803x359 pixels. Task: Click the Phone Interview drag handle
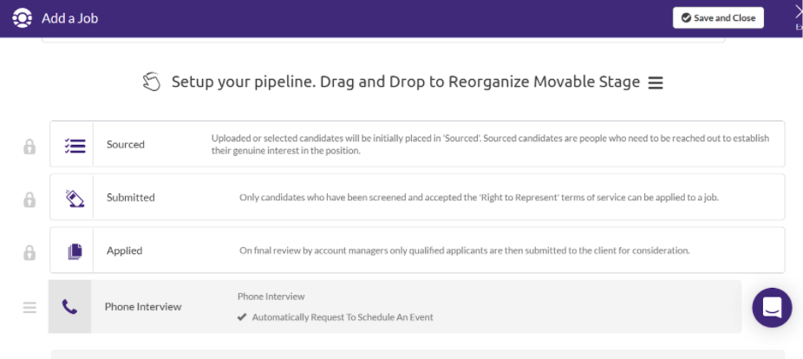coord(29,307)
